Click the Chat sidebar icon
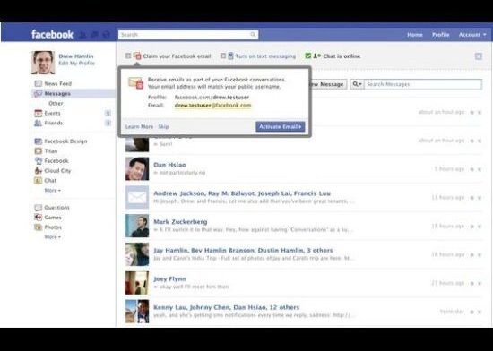 click(x=38, y=181)
